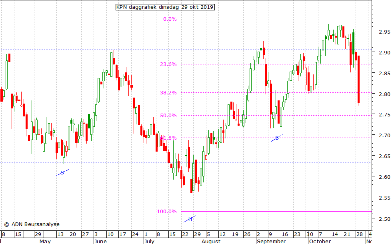The image size is (392, 244).
Task: Click the date label '3' in June
Action: point(96,234)
